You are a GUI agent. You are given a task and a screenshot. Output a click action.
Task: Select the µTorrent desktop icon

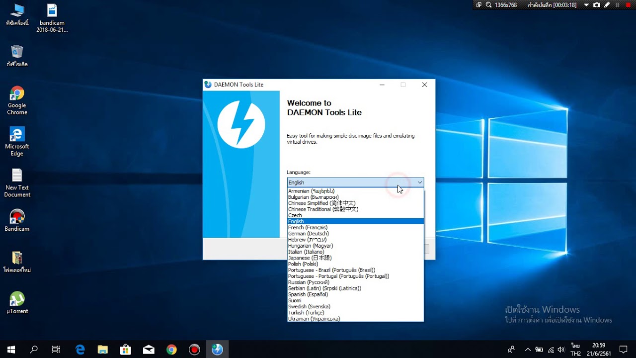(x=17, y=303)
